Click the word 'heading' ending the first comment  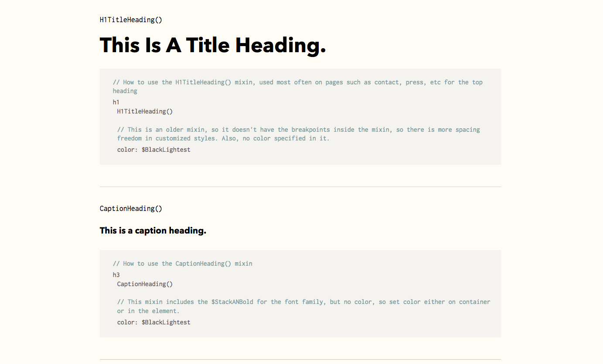click(125, 91)
